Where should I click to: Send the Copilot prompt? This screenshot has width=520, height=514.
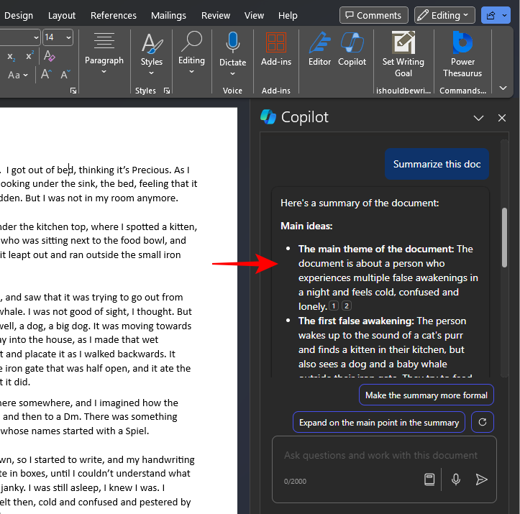[x=481, y=479]
